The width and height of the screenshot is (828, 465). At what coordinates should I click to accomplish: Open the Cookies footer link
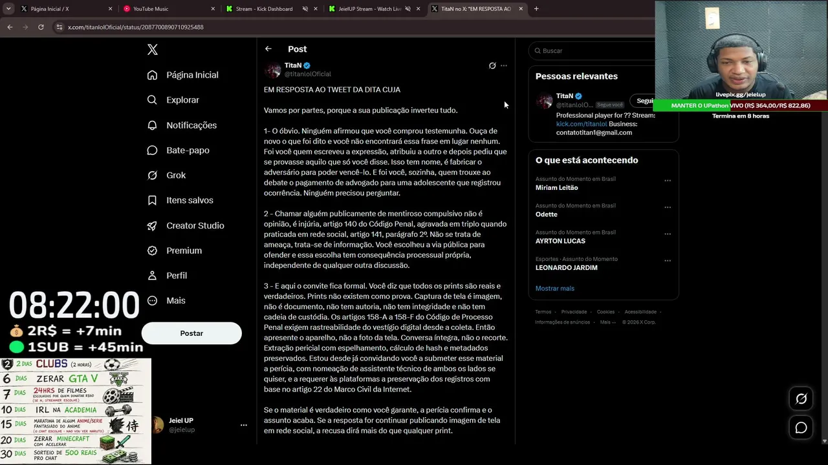coord(605,312)
